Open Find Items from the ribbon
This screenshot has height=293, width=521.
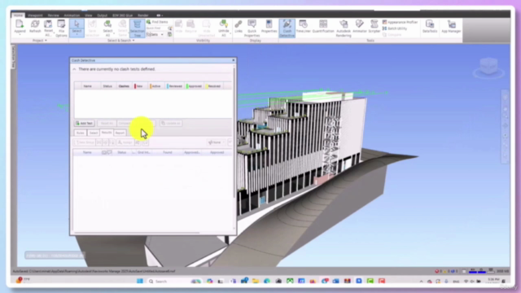(x=157, y=22)
